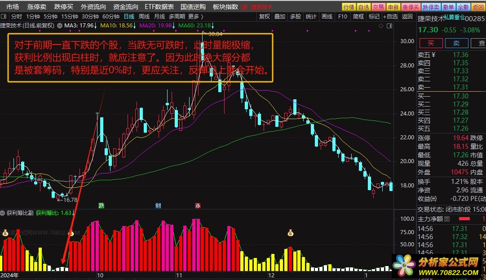
Task: Click 叠加 overlay tool
Action: (x=279, y=17)
